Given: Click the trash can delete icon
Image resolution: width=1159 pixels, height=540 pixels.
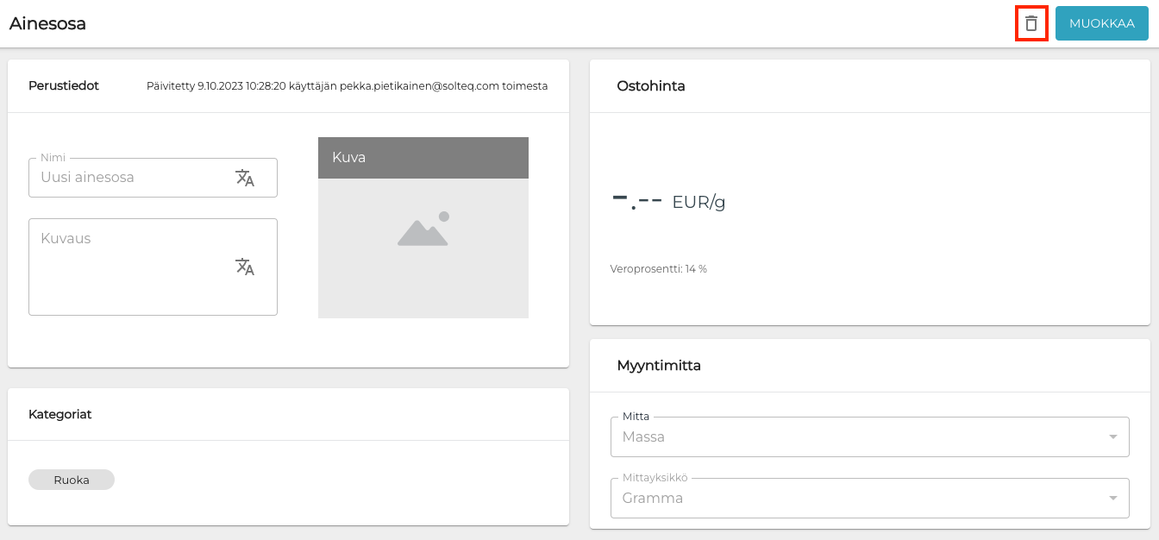Looking at the screenshot, I should click(1031, 23).
